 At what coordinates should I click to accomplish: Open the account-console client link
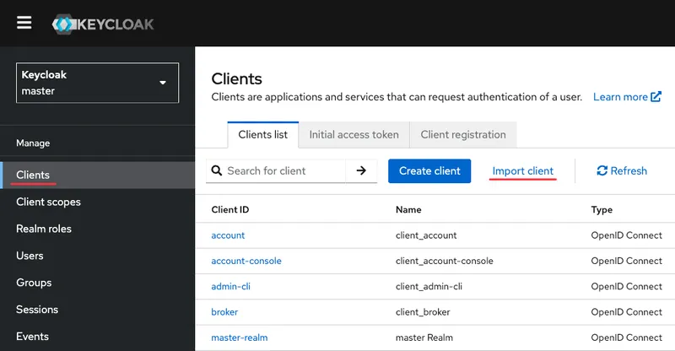click(246, 261)
